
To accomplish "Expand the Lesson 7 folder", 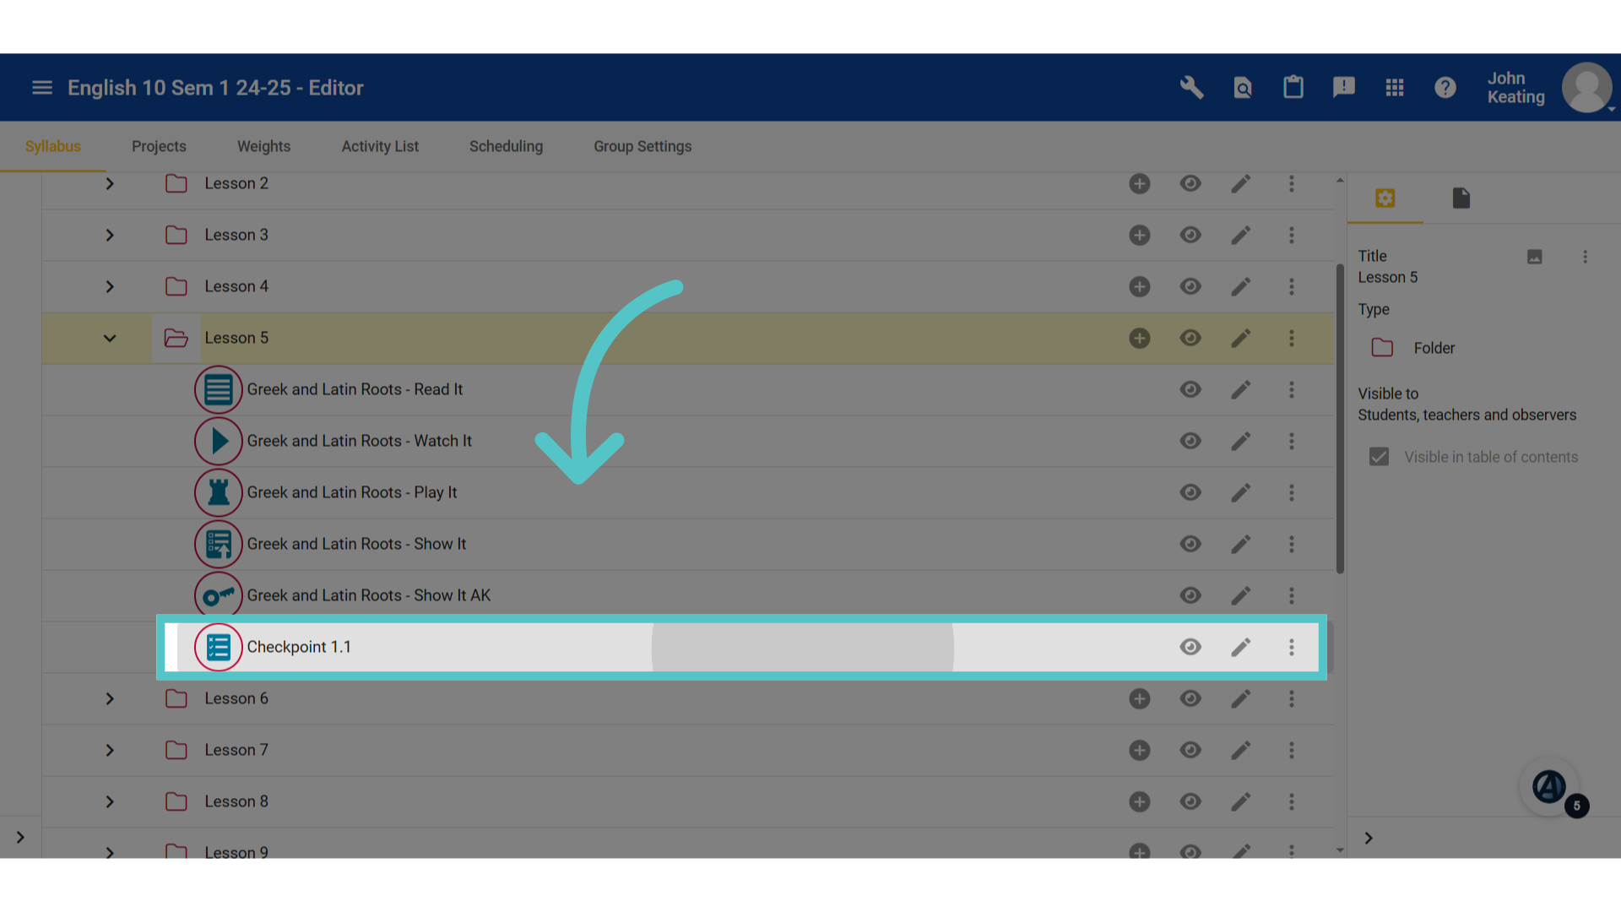I will pyautogui.click(x=109, y=750).
